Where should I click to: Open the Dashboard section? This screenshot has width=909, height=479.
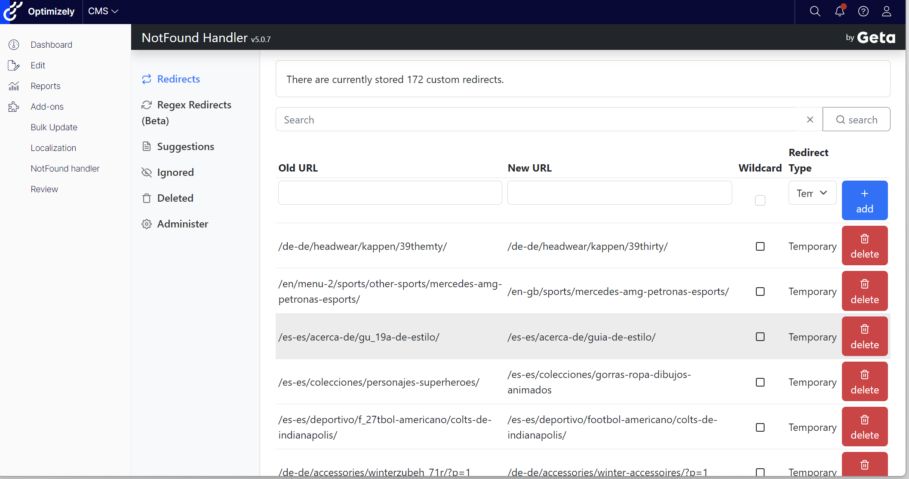pos(51,44)
